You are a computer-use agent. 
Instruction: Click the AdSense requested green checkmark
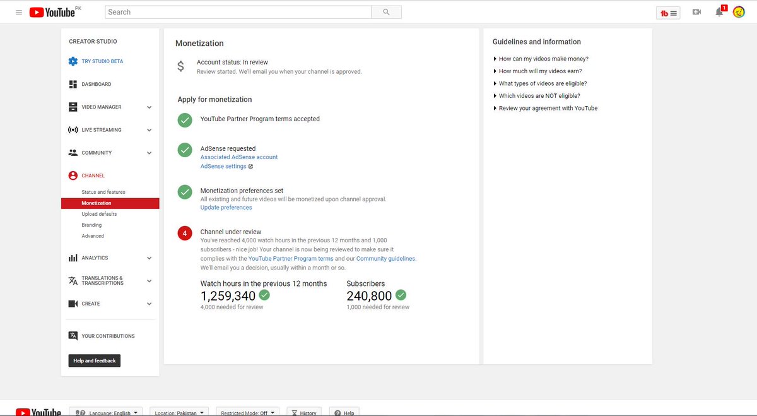185,150
